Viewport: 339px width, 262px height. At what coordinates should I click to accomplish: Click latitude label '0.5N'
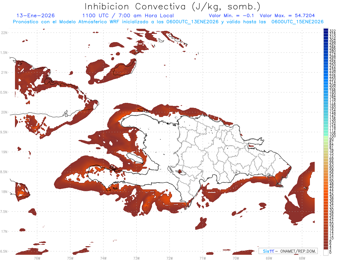click(4, 92)
